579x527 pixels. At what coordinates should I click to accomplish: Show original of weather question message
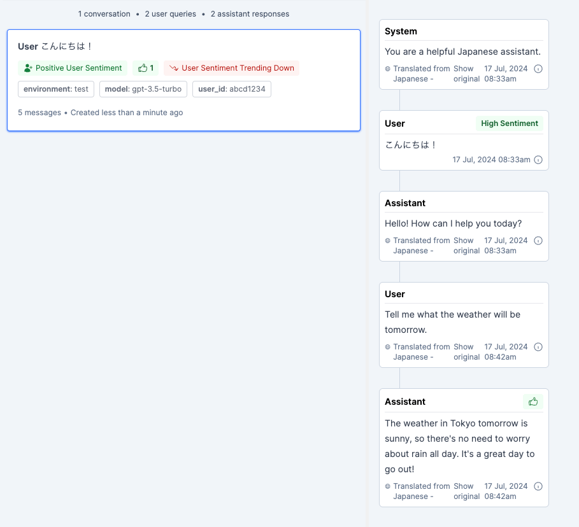466,352
